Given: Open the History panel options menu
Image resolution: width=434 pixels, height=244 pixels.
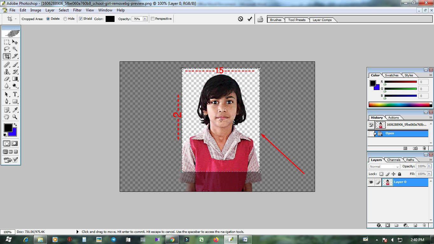Looking at the screenshot, I should (431, 118).
